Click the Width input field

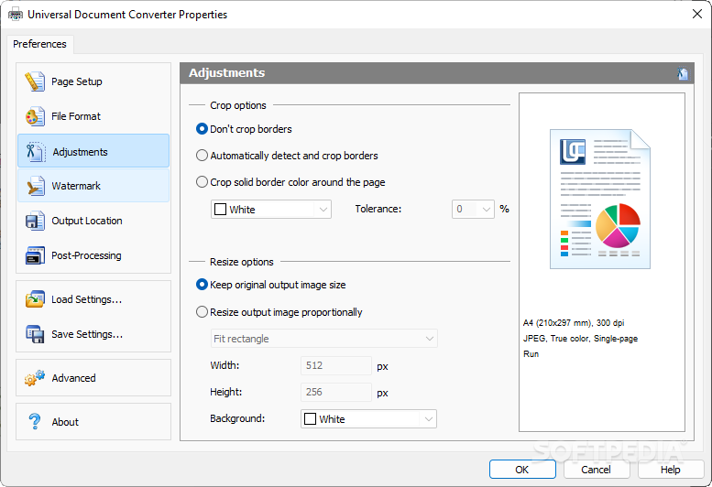click(336, 365)
